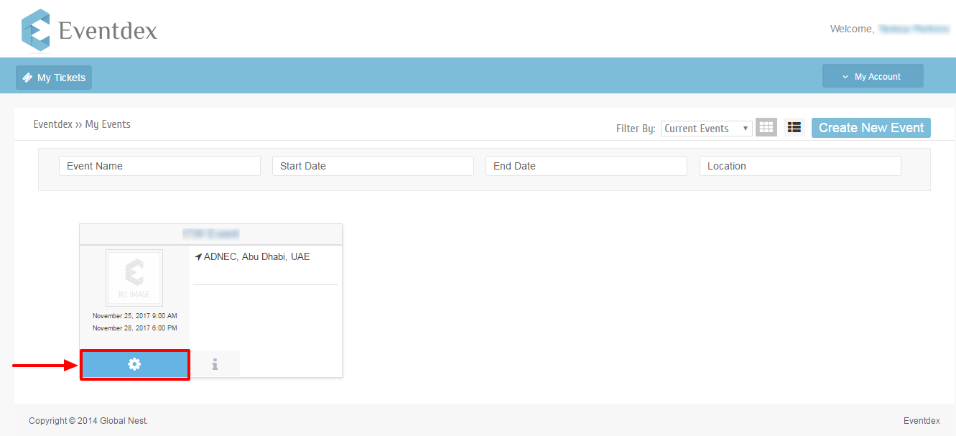Focus the Location filter field
This screenshot has height=436, width=956.
pyautogui.click(x=800, y=166)
